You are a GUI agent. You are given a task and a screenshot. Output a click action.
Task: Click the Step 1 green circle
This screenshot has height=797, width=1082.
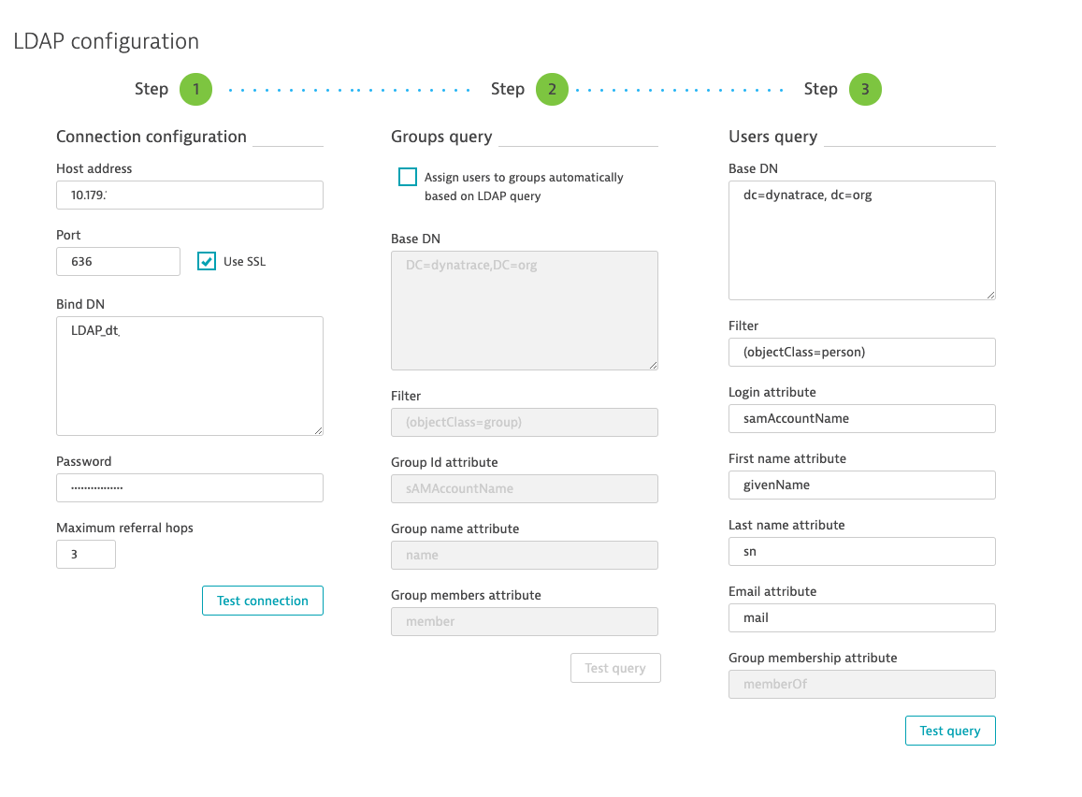[196, 89]
